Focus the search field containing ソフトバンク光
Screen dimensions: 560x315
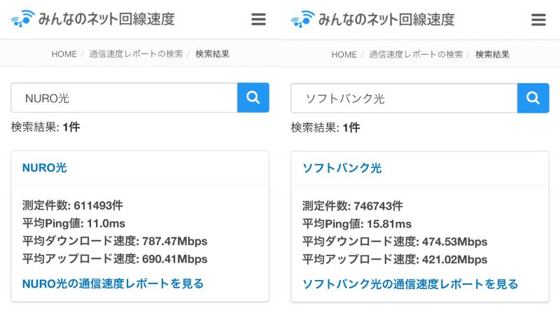click(x=405, y=98)
